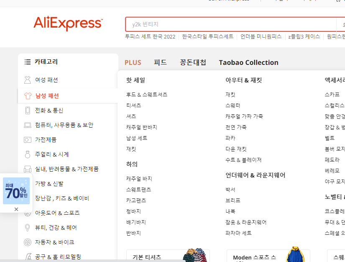Open 박서 link
345x262 pixels.
230,190
